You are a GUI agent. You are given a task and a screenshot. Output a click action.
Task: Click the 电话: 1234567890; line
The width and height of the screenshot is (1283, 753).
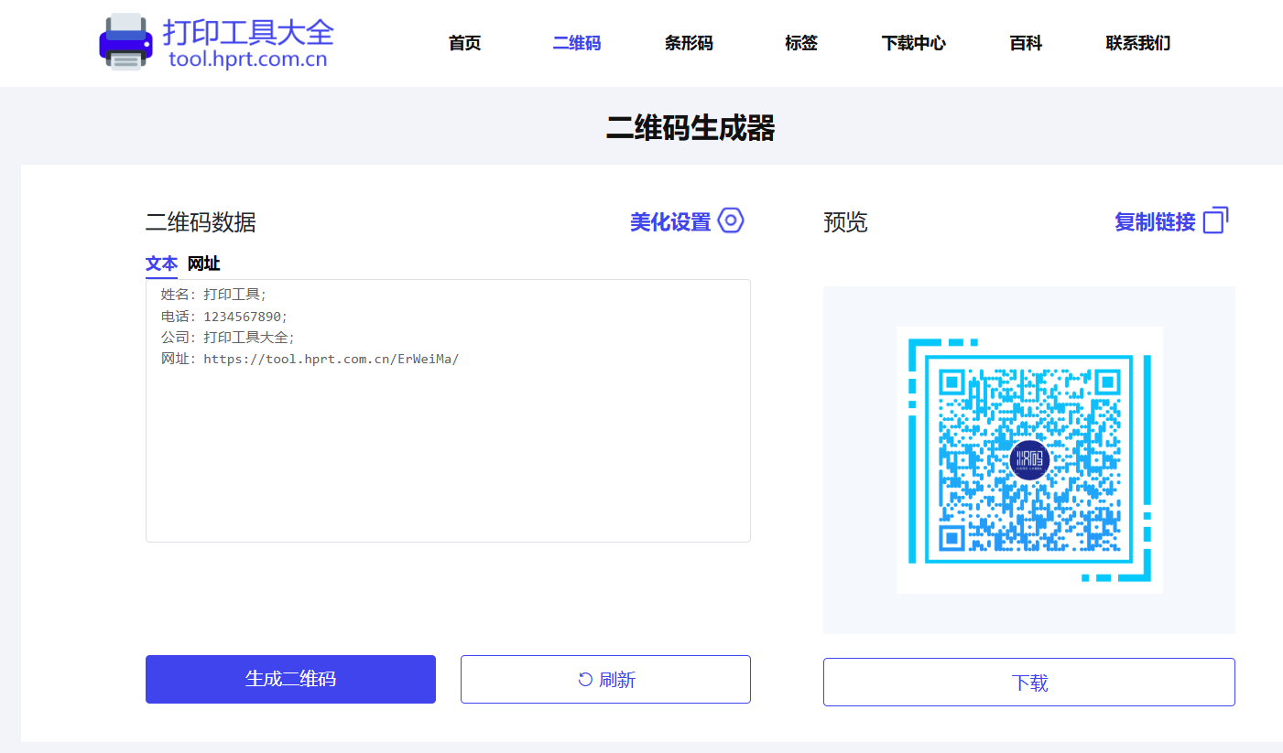[x=224, y=316]
